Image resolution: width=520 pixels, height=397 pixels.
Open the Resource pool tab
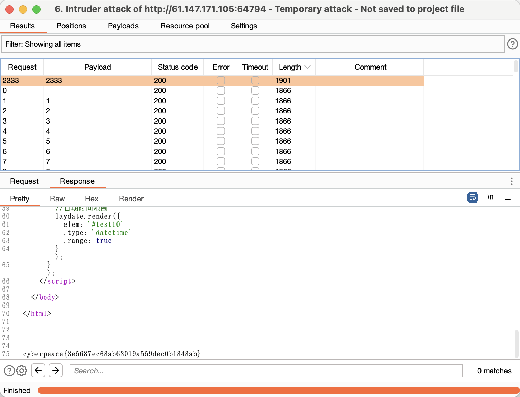click(185, 26)
